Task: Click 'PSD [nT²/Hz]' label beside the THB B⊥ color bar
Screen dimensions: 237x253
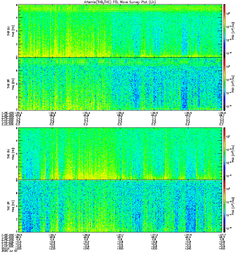Action: tap(234, 31)
